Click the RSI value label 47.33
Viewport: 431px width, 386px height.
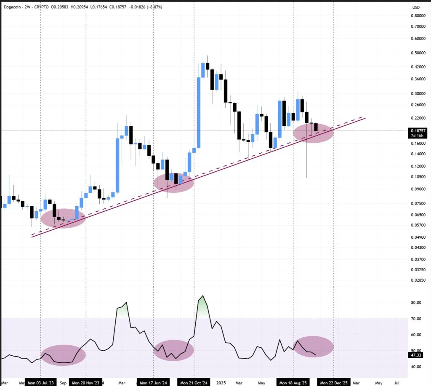click(416, 355)
